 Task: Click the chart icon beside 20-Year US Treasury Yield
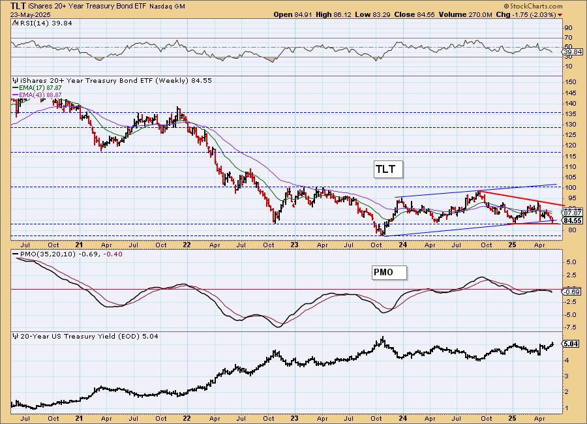tap(16, 337)
